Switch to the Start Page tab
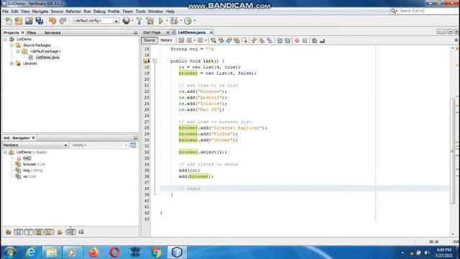This screenshot has height=259, width=460. (152, 32)
